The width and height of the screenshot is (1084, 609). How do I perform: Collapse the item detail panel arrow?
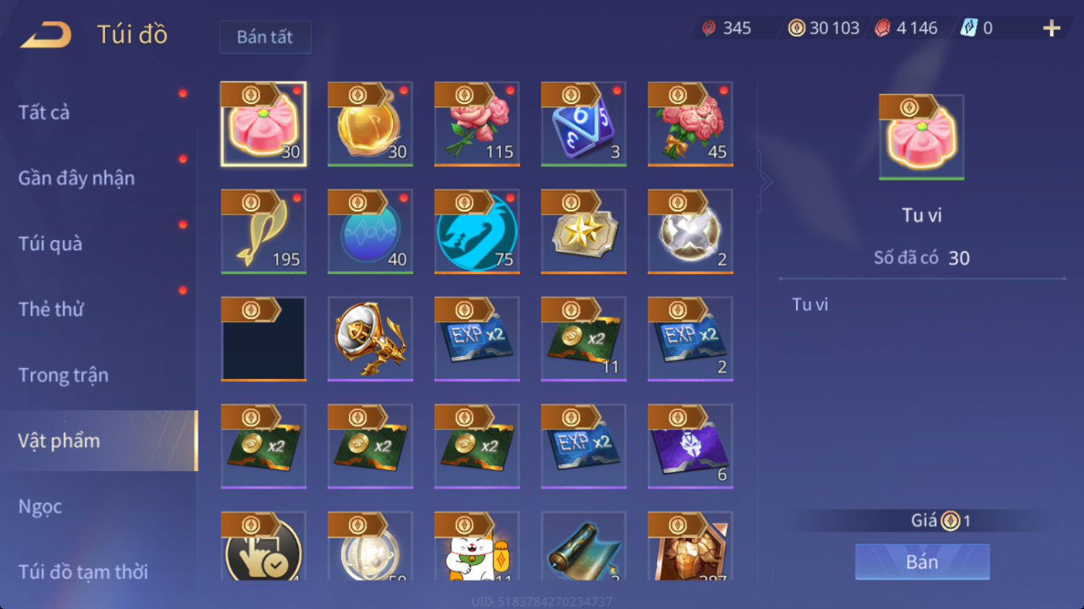coord(766,182)
